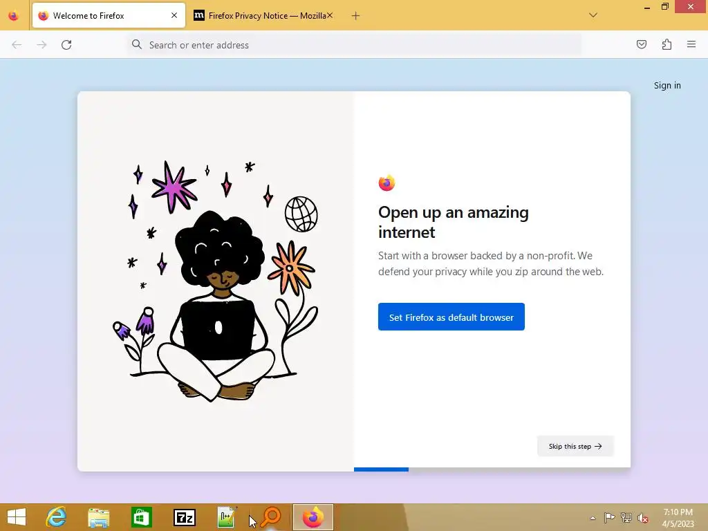This screenshot has height=531, width=708.
Task: Click the "Open up an amazing internet" heading
Action: (x=454, y=222)
